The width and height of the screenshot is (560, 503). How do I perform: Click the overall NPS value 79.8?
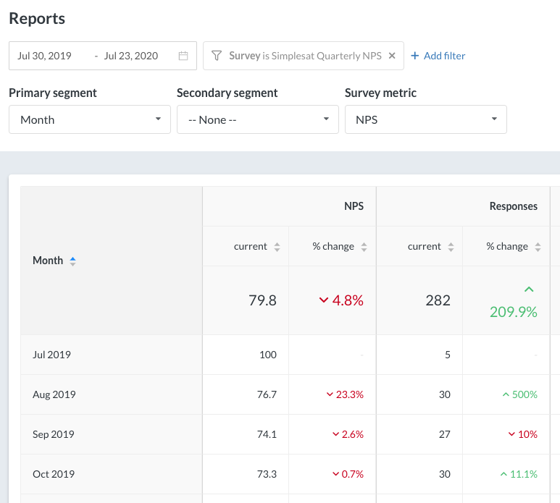click(x=262, y=300)
